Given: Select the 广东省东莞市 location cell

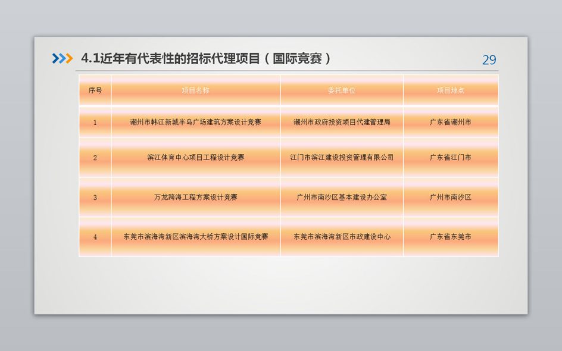Looking at the screenshot, I should click(x=451, y=237).
